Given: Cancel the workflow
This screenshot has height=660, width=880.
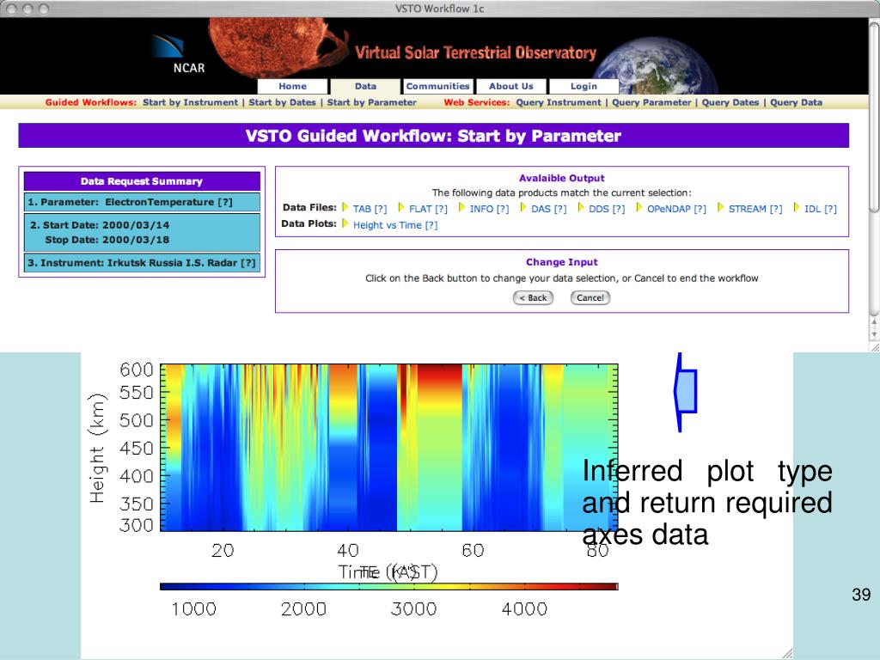Looking at the screenshot, I should point(590,297).
